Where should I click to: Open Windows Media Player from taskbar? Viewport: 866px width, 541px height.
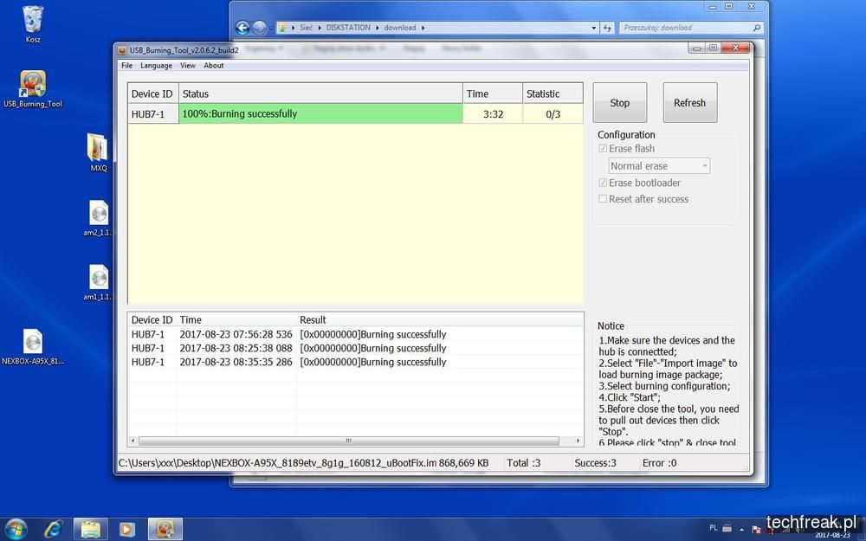click(x=126, y=530)
